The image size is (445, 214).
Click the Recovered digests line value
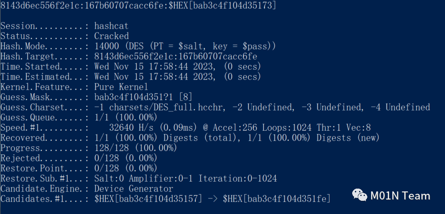point(237,138)
